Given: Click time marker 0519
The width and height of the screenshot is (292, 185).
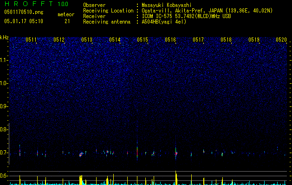Looking at the screenshot, I should [x=254, y=40].
